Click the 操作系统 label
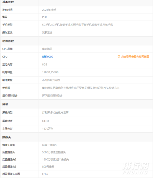The height and width of the screenshot is (178, 153). tap(7, 33)
